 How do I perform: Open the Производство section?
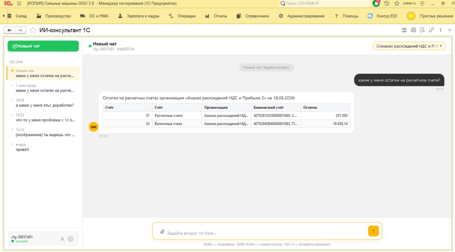click(54, 16)
